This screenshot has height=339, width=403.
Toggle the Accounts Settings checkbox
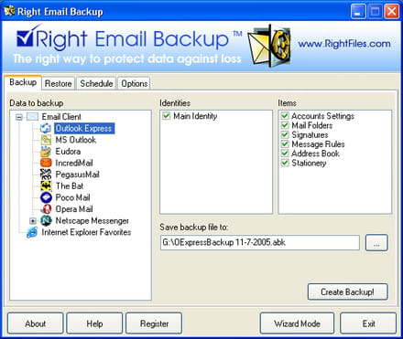[285, 116]
